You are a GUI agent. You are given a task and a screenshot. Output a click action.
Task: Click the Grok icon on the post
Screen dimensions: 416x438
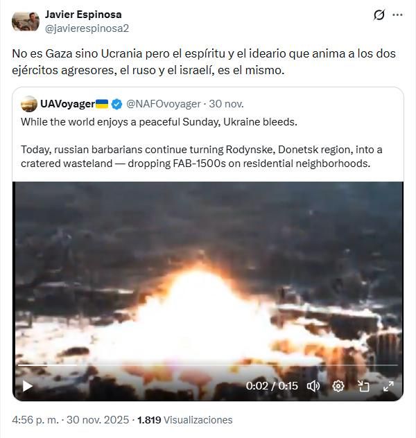pos(379,15)
